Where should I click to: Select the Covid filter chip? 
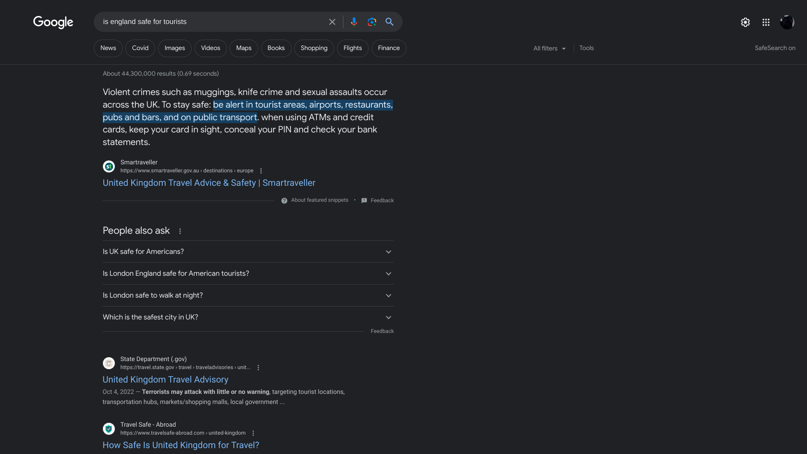click(x=140, y=48)
